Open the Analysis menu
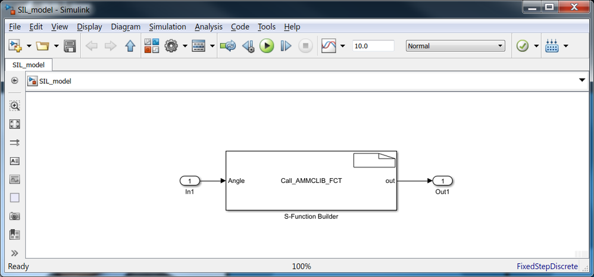This screenshot has width=594, height=277. 208,27
